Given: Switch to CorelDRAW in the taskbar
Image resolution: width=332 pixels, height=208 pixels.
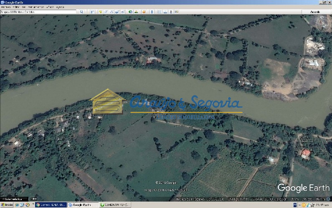Looking at the screenshot, I should (115, 205).
